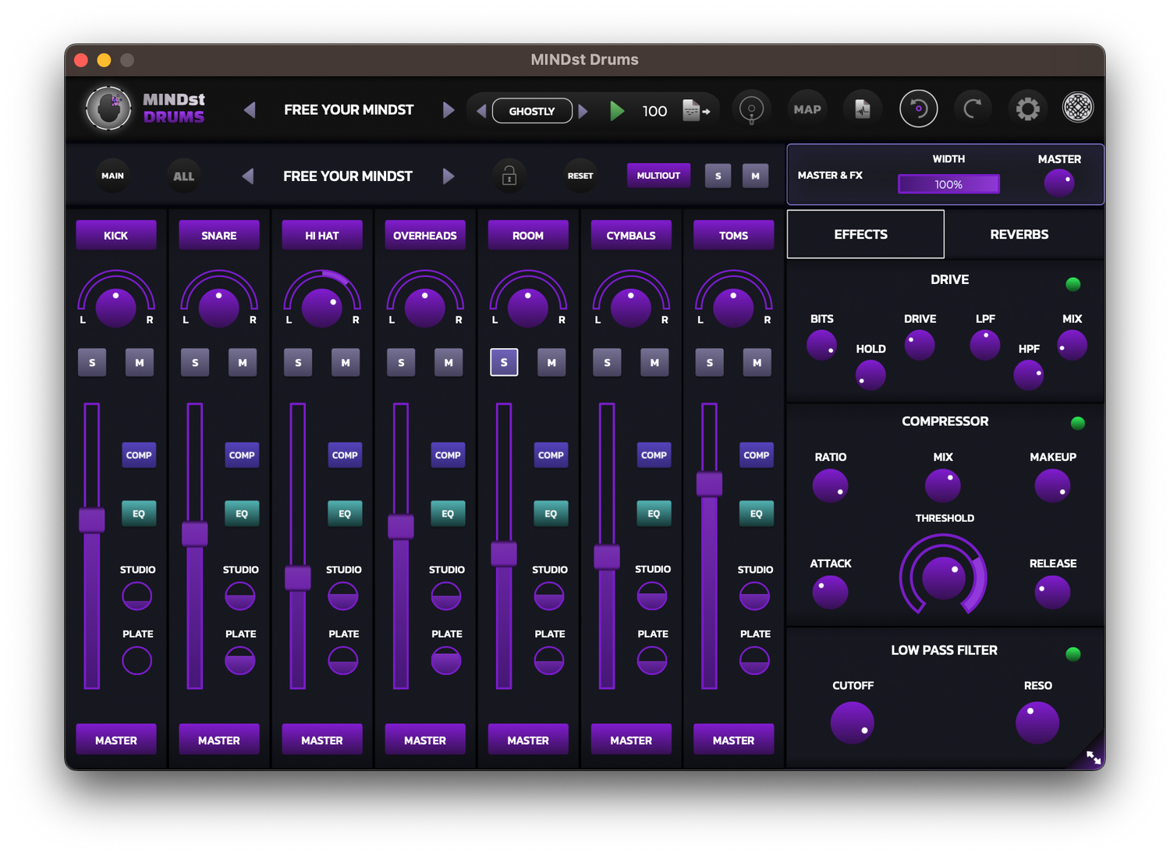The width and height of the screenshot is (1170, 856).
Task: Click the undo arrow icon
Action: pyautogui.click(x=918, y=109)
